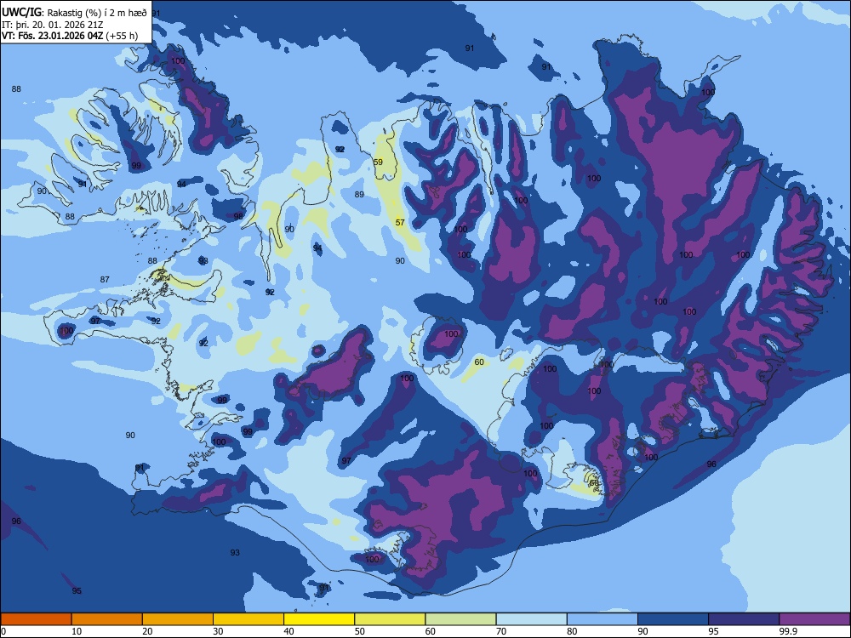The height and width of the screenshot is (638, 851).
Task: Select the map humidity value '87'
Action: click(105, 279)
